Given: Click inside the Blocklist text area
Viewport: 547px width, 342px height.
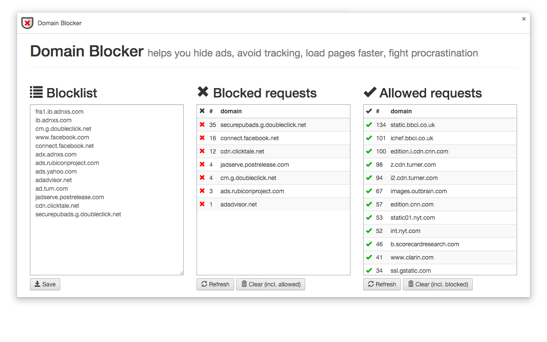Looking at the screenshot, I should (x=106, y=188).
